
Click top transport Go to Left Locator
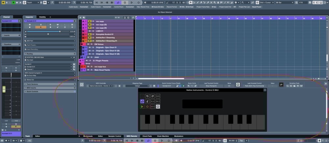(96, 3)
